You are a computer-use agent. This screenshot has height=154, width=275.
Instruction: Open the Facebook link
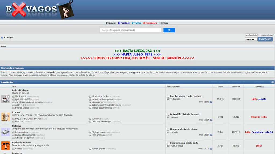point(124,23)
